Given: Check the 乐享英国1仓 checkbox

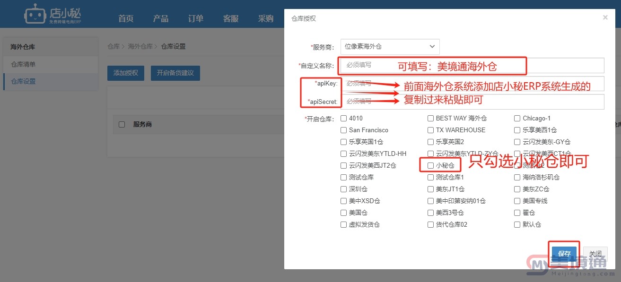Looking at the screenshot, I should 343,142.
